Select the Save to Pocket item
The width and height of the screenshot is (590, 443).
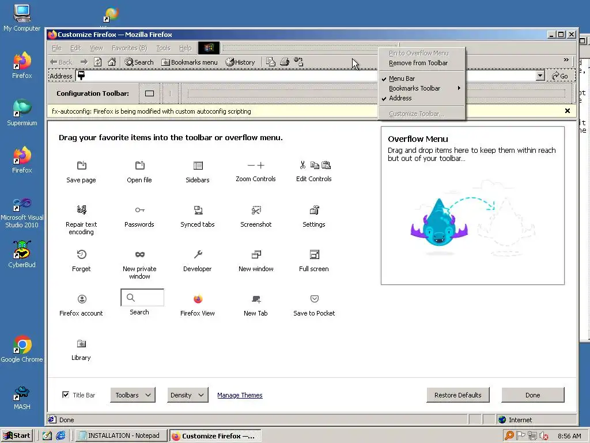(x=314, y=305)
